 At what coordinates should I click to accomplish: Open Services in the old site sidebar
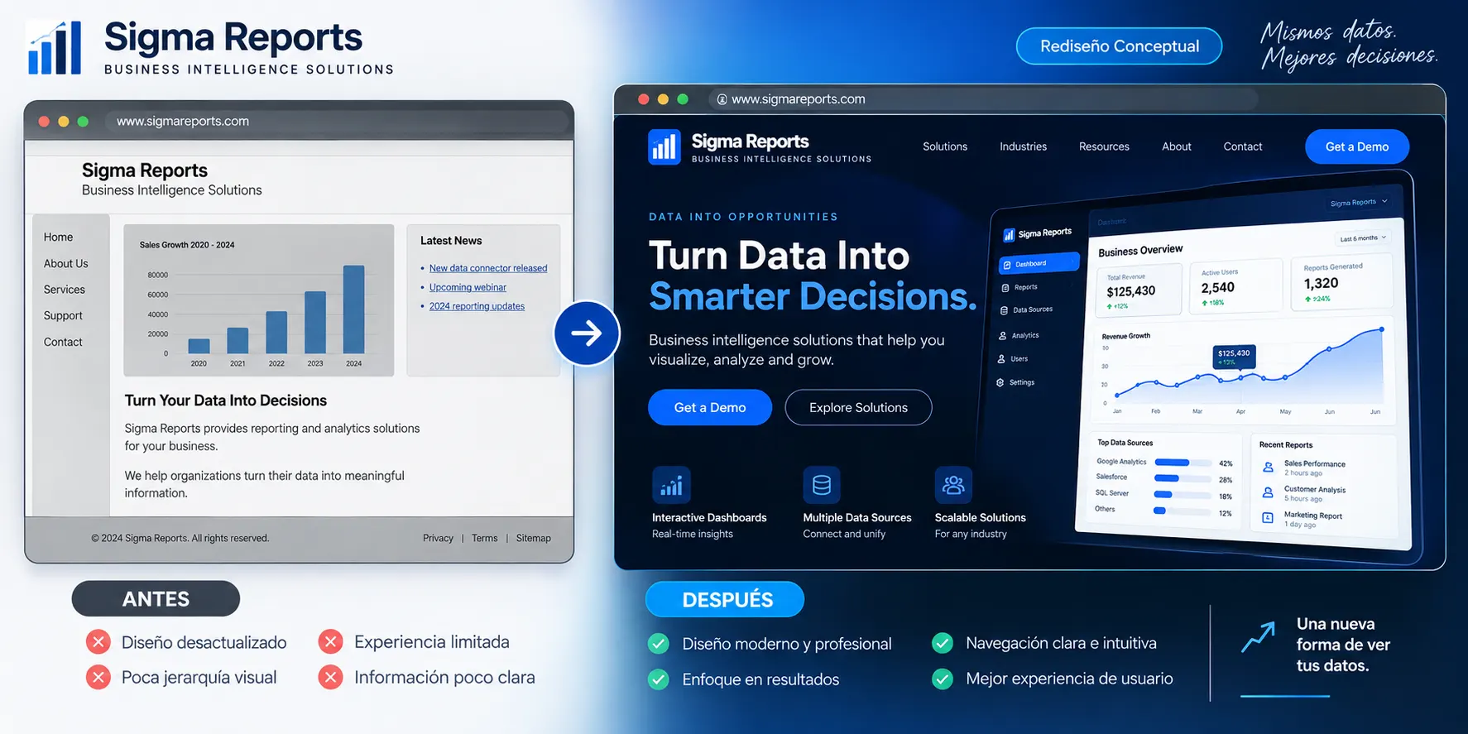(x=65, y=290)
